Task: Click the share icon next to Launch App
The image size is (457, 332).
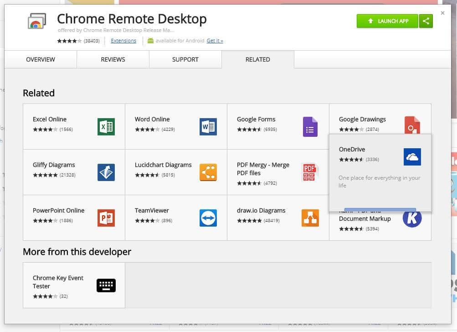Action: click(x=426, y=21)
